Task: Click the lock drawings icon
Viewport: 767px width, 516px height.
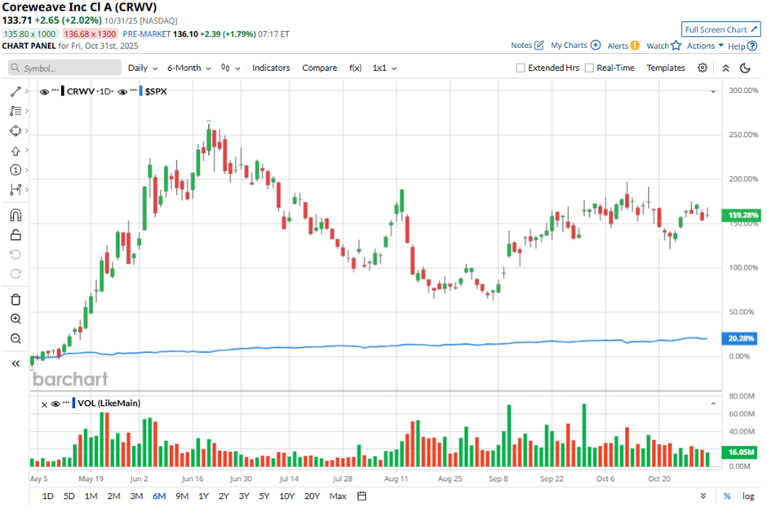Action: click(16, 236)
